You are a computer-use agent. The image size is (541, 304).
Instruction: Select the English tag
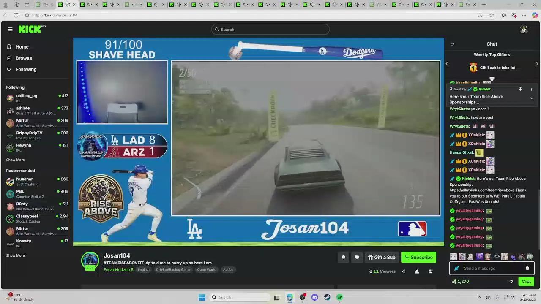[143, 269]
